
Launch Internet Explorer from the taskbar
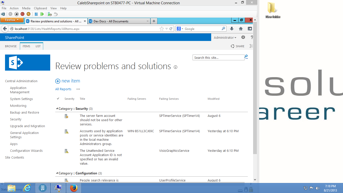[27, 188]
